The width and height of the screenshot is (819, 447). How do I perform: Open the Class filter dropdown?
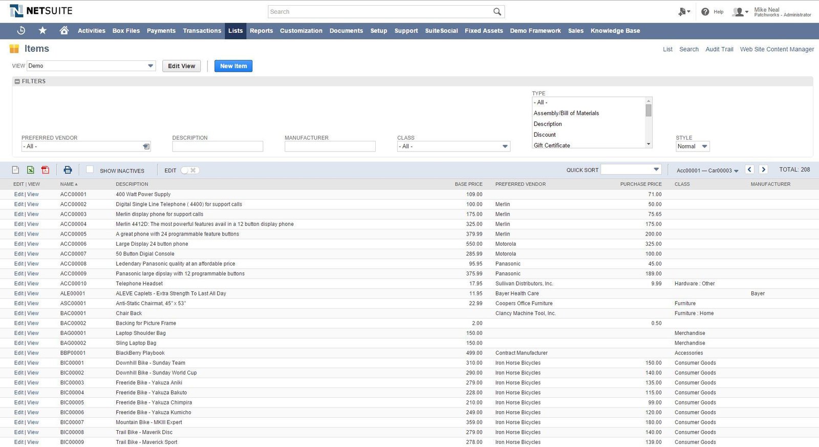pyautogui.click(x=454, y=146)
